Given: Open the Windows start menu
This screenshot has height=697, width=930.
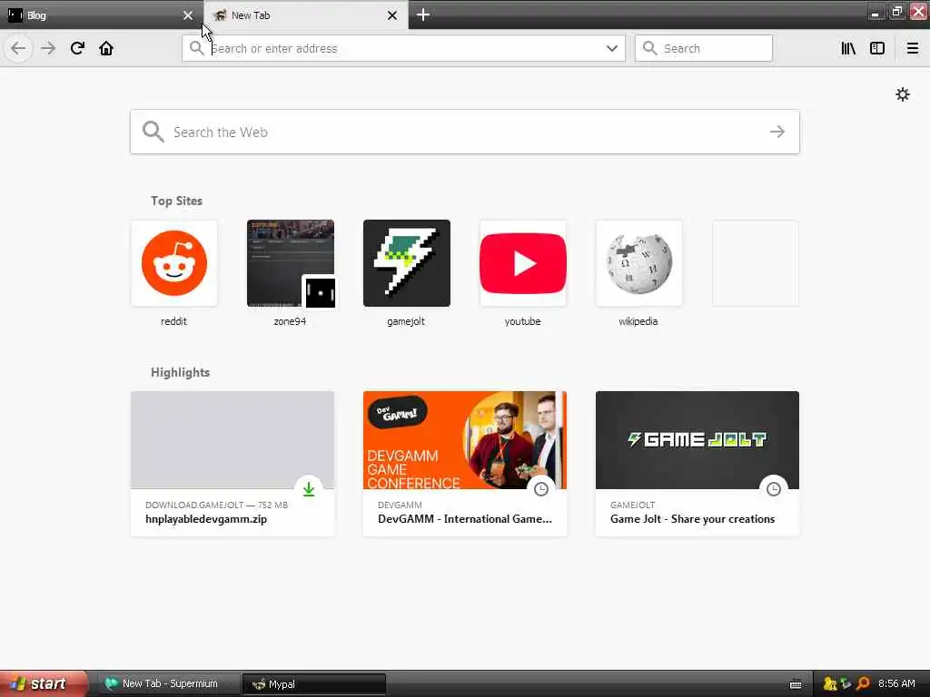Looking at the screenshot, I should click(x=44, y=683).
